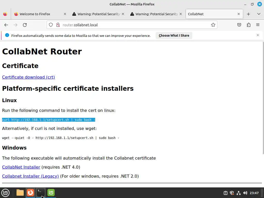Screen dimensions: 264x198
Task: Expand the list all tabs chevron
Action: click(x=259, y=14)
